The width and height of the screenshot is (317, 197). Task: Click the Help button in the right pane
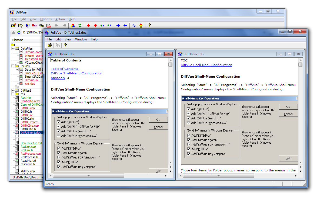(288, 158)
